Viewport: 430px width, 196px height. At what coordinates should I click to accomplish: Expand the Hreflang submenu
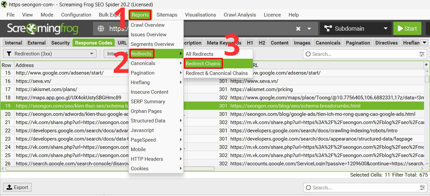click(156, 82)
